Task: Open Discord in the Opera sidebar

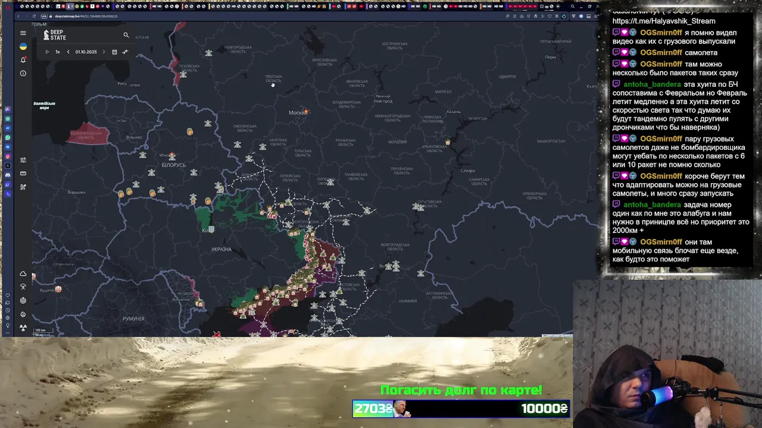Action: point(8,175)
